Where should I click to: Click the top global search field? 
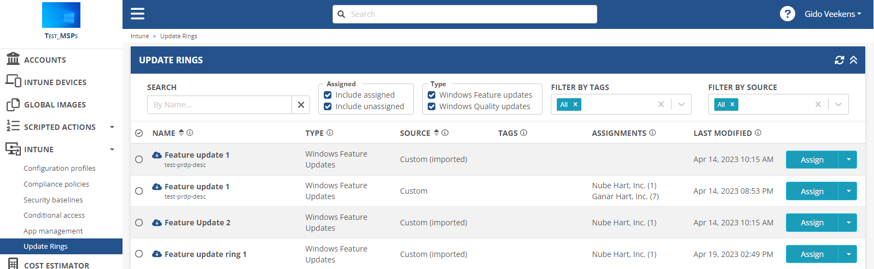tap(465, 14)
